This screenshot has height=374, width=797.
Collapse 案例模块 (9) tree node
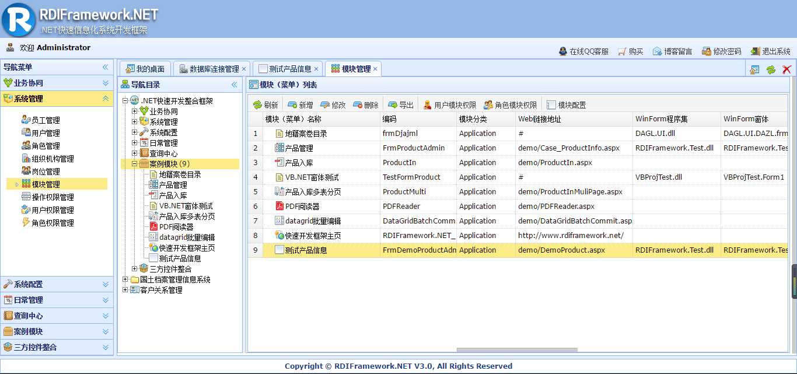(135, 164)
